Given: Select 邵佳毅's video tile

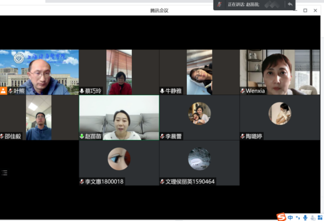Looking at the screenshot, I should 39,118.
